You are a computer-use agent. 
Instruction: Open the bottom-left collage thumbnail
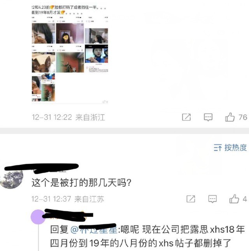43,87
